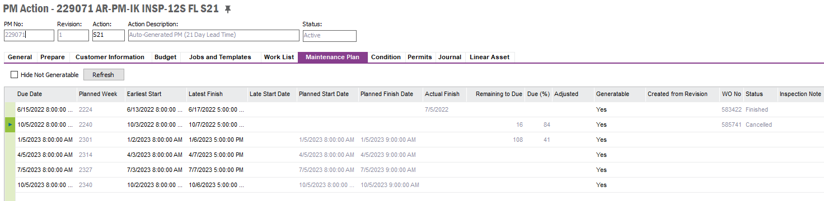Open the General tab

coord(20,57)
